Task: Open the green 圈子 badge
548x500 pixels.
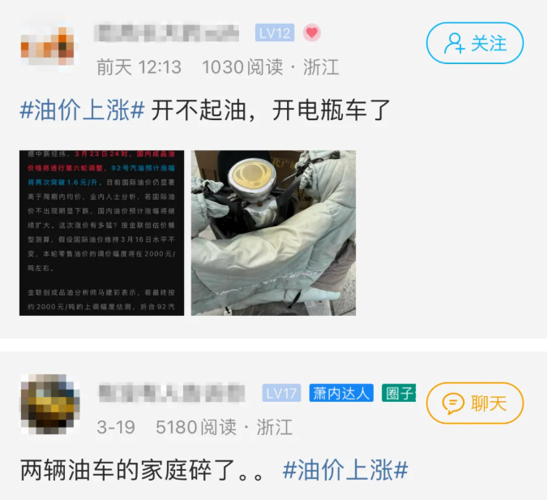Action: click(x=399, y=393)
